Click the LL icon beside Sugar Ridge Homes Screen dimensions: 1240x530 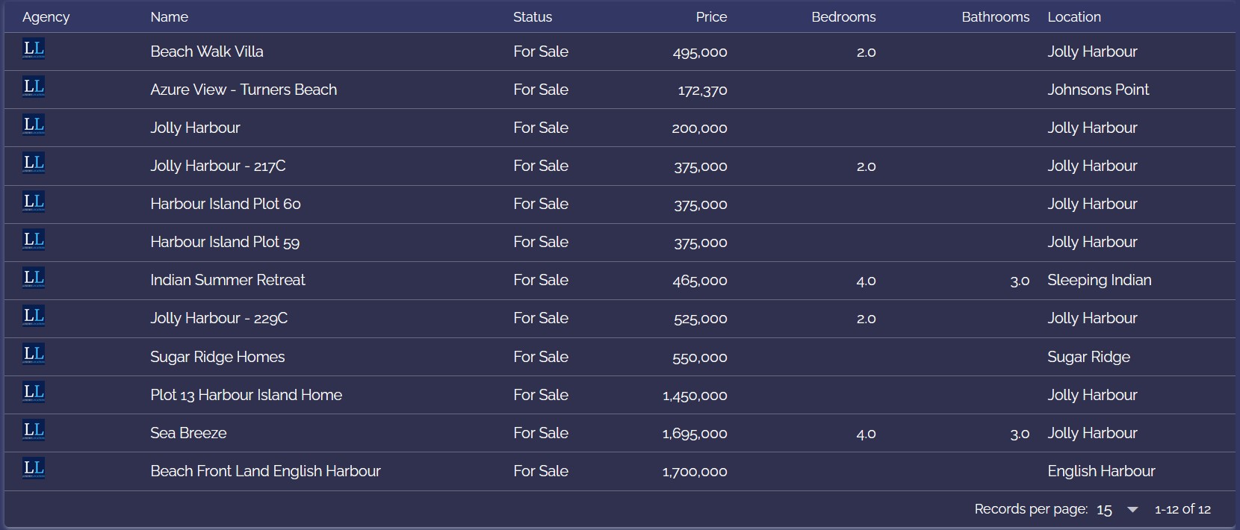[34, 355]
